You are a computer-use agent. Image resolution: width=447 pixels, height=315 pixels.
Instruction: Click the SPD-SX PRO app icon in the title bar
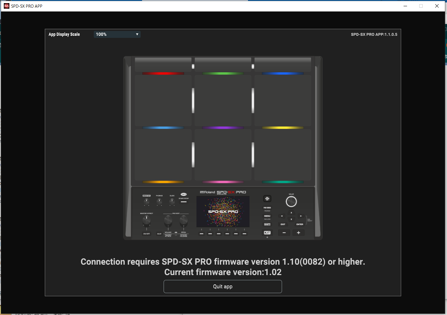coord(6,6)
